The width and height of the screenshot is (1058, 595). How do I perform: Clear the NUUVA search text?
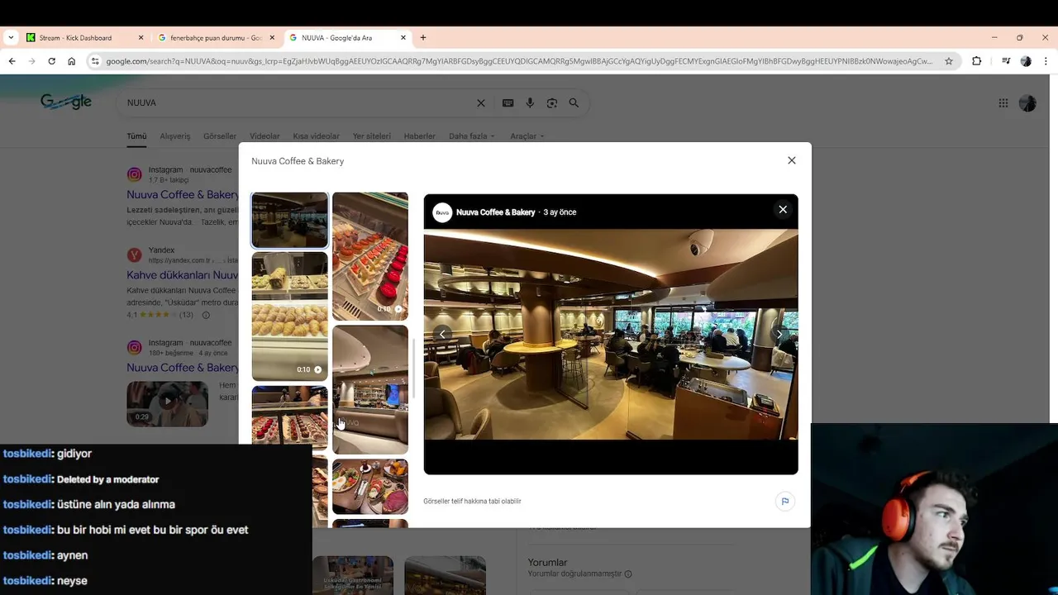tap(480, 103)
